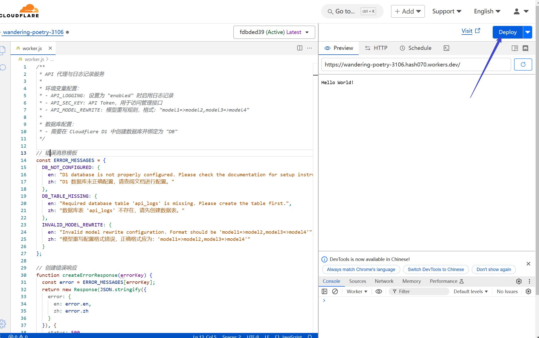Select the DevTools Console tab
The image size is (539, 338).
click(x=331, y=281)
